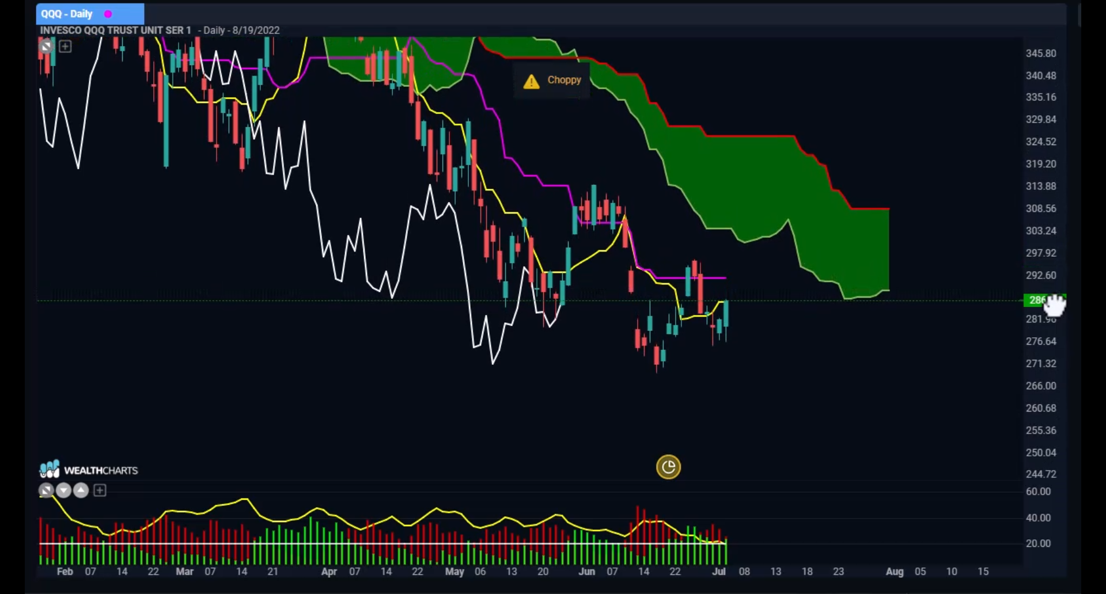This screenshot has width=1106, height=594.
Task: Click the 266.00 price axis label
Action: click(x=1041, y=386)
